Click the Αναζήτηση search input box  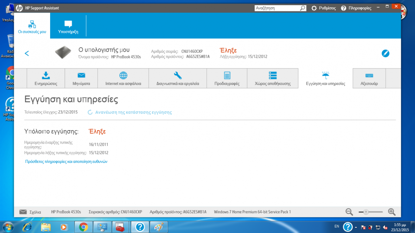pos(277,8)
